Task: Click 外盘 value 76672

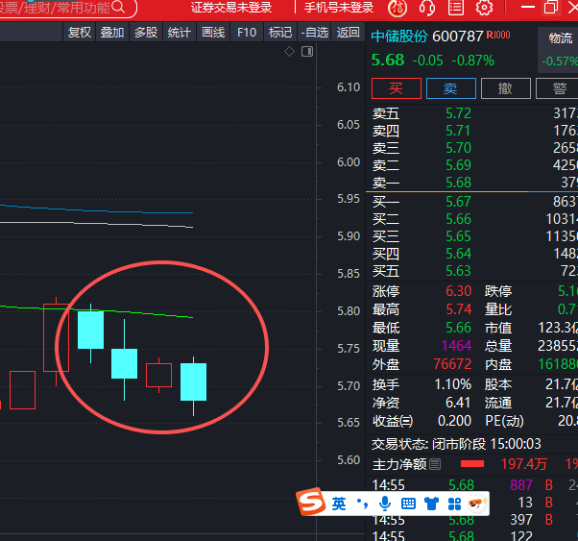Action: click(x=452, y=364)
